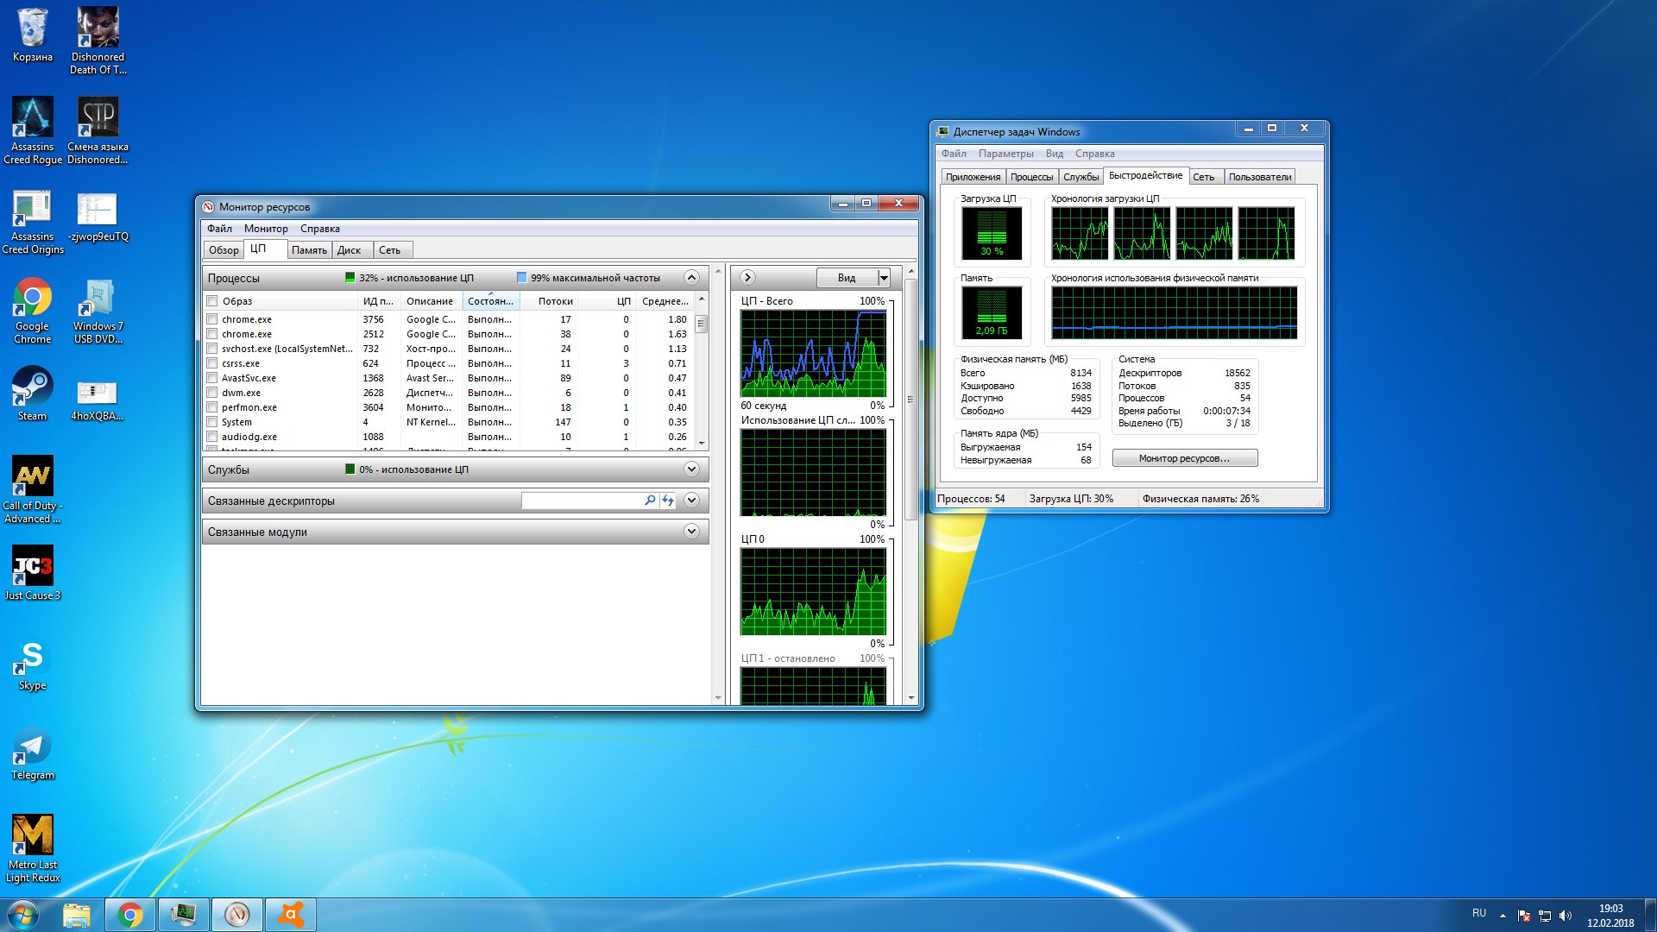The width and height of the screenshot is (1657, 932).
Task: Check the csrss.exe process checkbox
Action: pos(212,363)
